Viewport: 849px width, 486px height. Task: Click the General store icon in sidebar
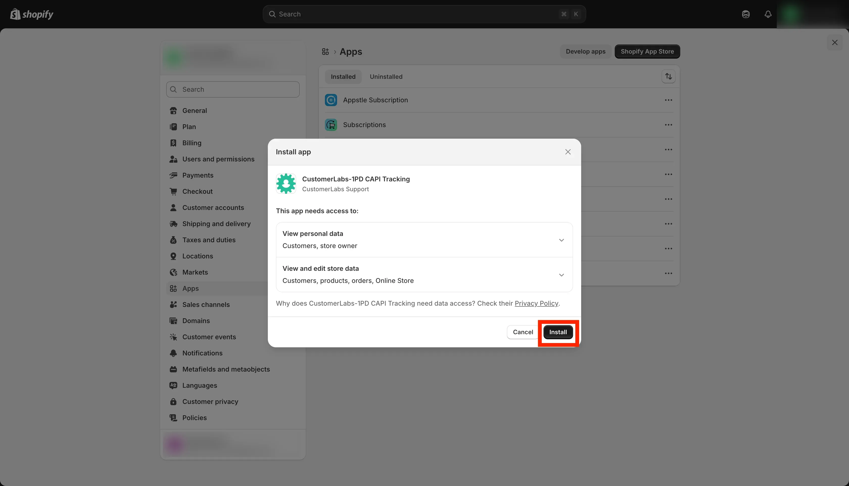tap(173, 110)
